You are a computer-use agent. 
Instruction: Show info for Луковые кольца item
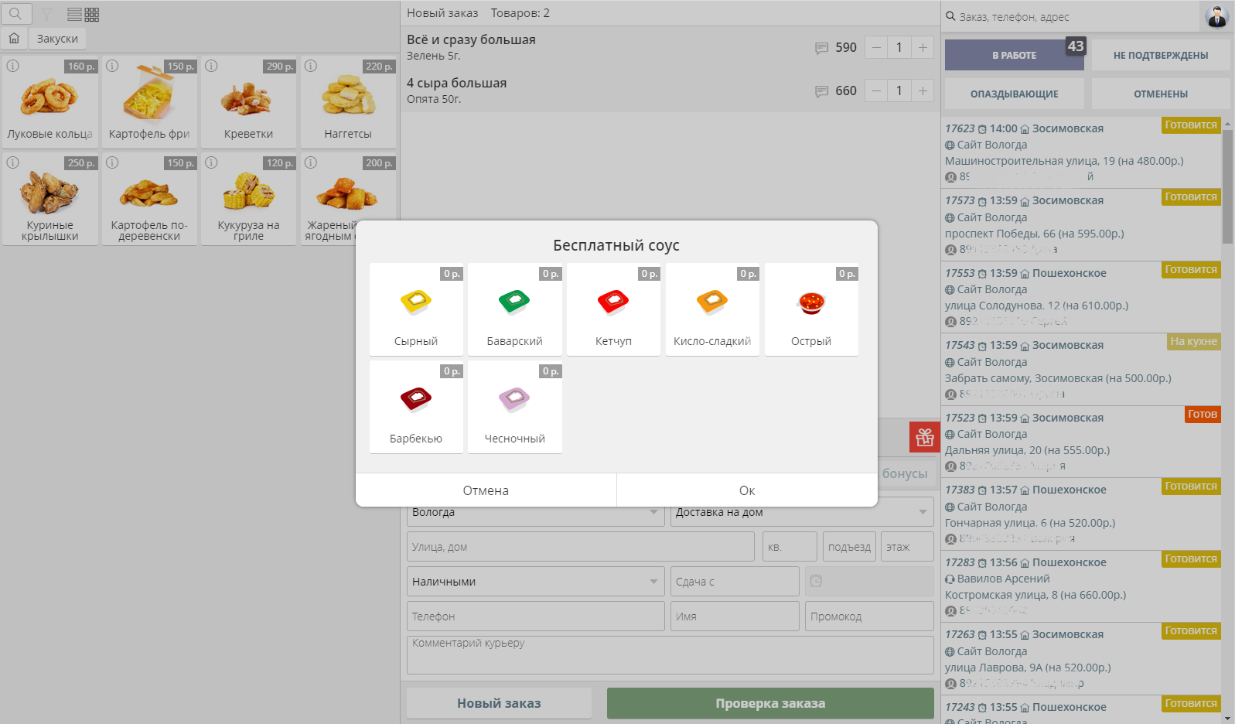click(13, 67)
